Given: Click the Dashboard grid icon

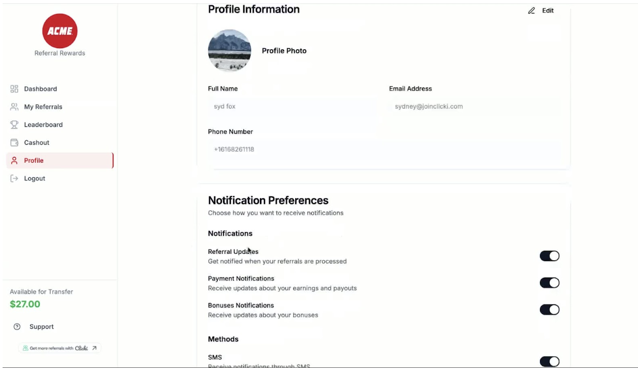Looking at the screenshot, I should point(15,89).
